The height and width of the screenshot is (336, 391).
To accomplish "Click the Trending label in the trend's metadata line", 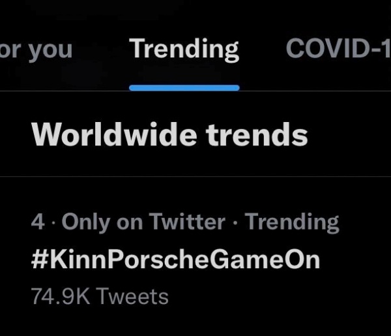I will pyautogui.click(x=292, y=222).
